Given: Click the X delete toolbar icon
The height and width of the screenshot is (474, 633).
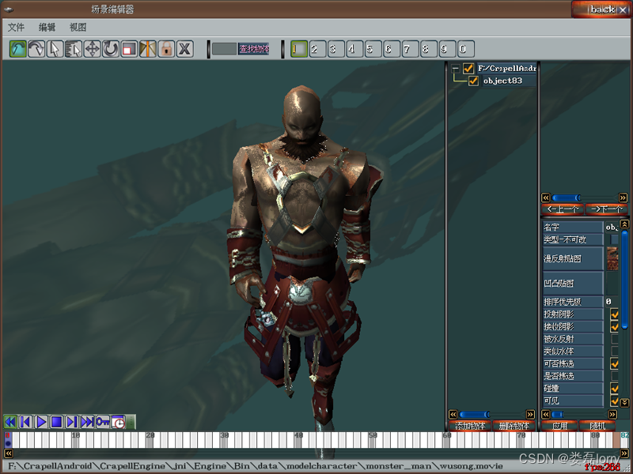Looking at the screenshot, I should tap(184, 49).
